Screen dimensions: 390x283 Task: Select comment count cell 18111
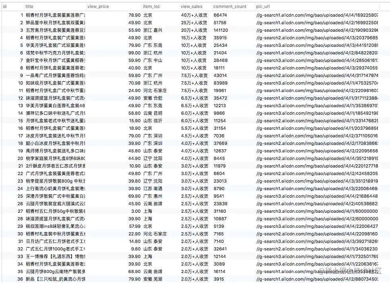point(219,68)
